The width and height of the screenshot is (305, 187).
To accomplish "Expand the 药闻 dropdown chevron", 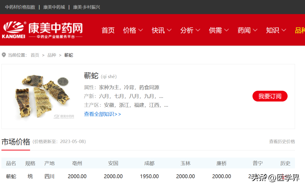I will [255, 30].
